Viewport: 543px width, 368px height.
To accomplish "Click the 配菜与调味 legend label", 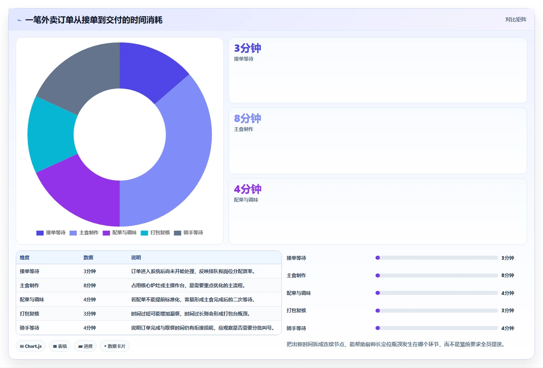I will click(x=124, y=233).
